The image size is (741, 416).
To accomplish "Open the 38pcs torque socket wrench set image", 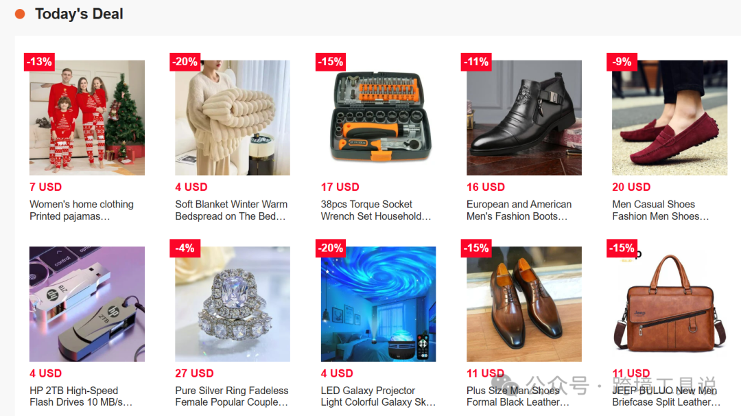I will [378, 117].
